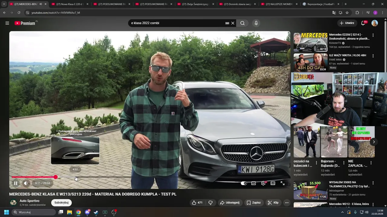The image size is (387, 217).
Task: Open more actions ellipsis below video
Action: (x=287, y=203)
